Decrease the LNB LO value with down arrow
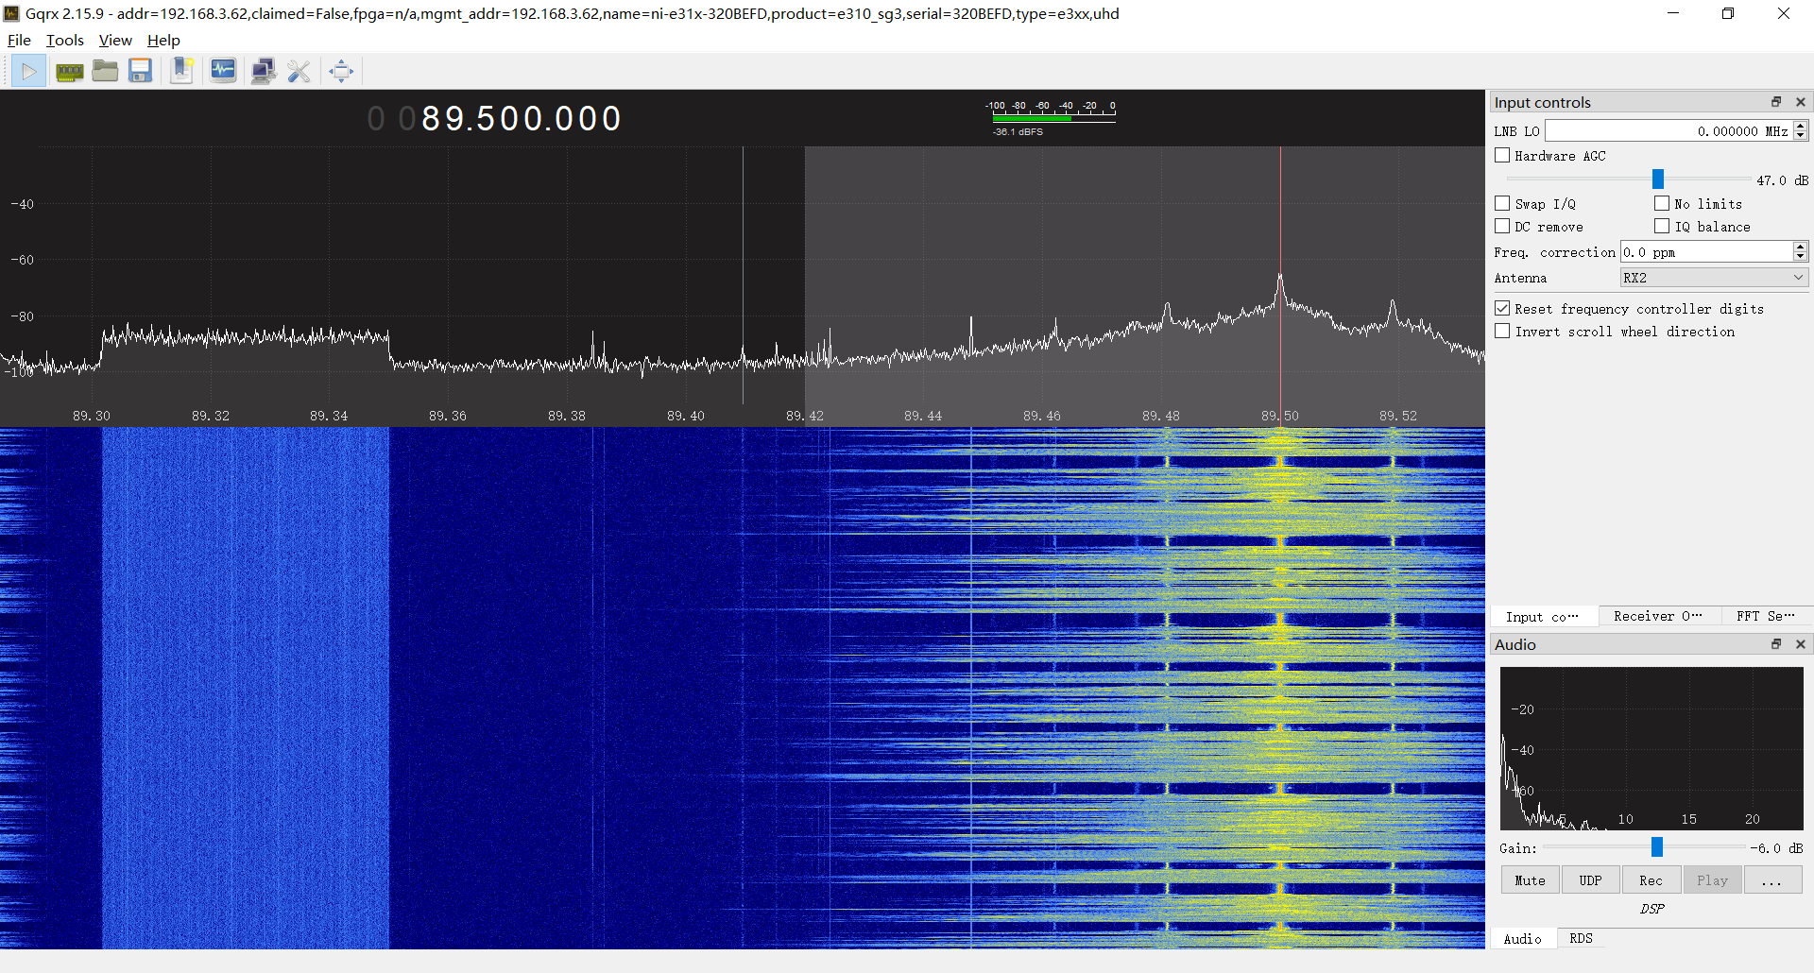The image size is (1814, 973). 1801,136
